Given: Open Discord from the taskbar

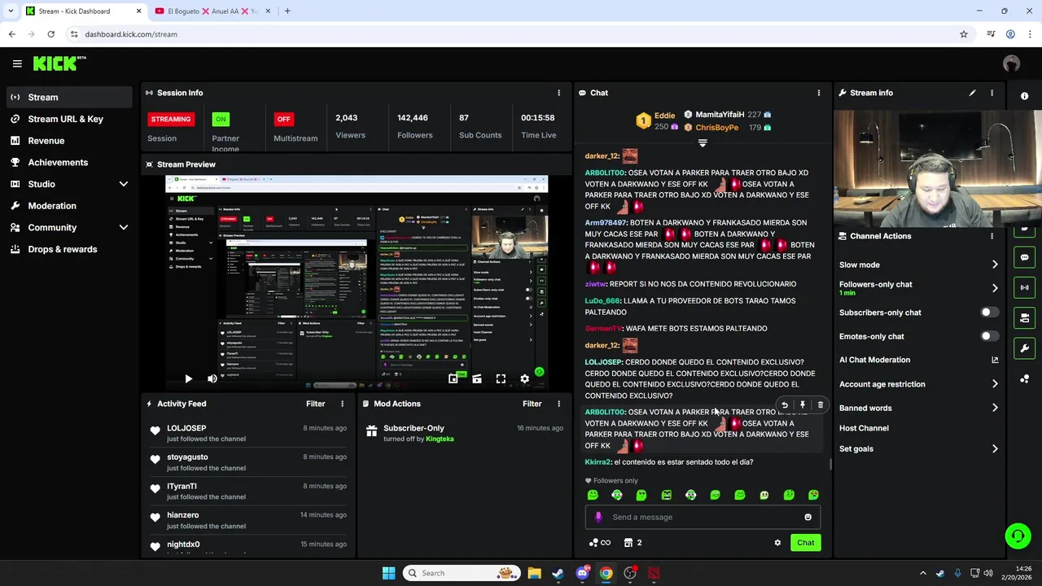Looking at the screenshot, I should click(582, 573).
